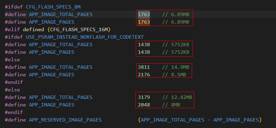
Task: Click the CFG_FLASH_SPECS_8M macro name
Action: click(53, 7)
